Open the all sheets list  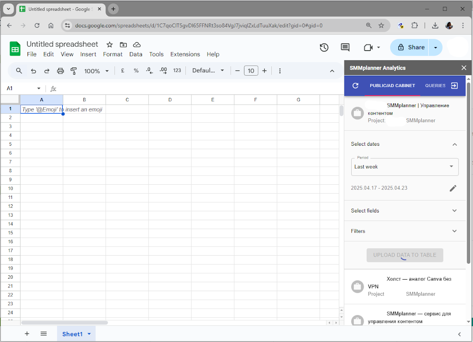coord(44,333)
